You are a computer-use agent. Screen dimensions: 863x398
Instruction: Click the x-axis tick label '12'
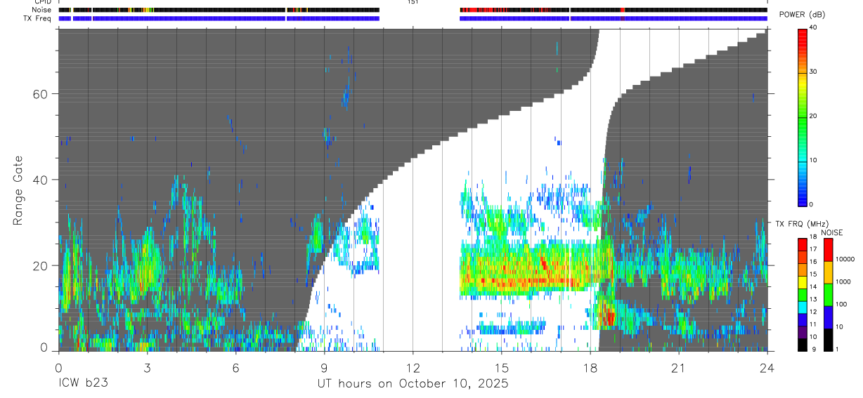[413, 368]
